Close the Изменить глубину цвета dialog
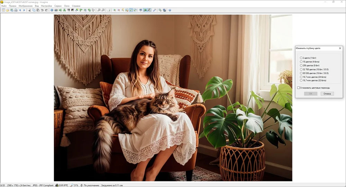The width and height of the screenshot is (346, 187). point(340,48)
